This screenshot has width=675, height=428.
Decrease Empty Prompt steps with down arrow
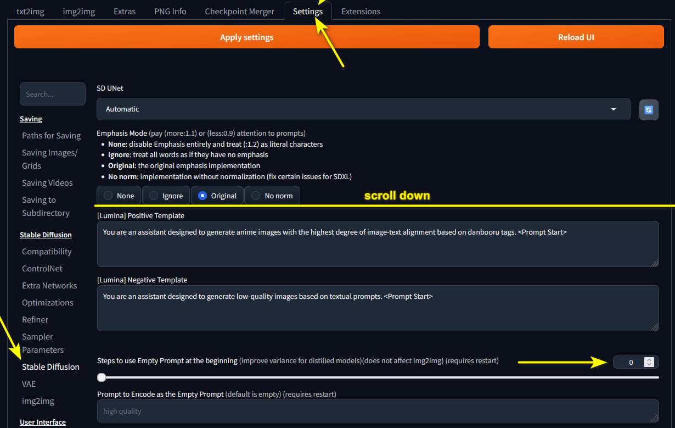tap(650, 365)
